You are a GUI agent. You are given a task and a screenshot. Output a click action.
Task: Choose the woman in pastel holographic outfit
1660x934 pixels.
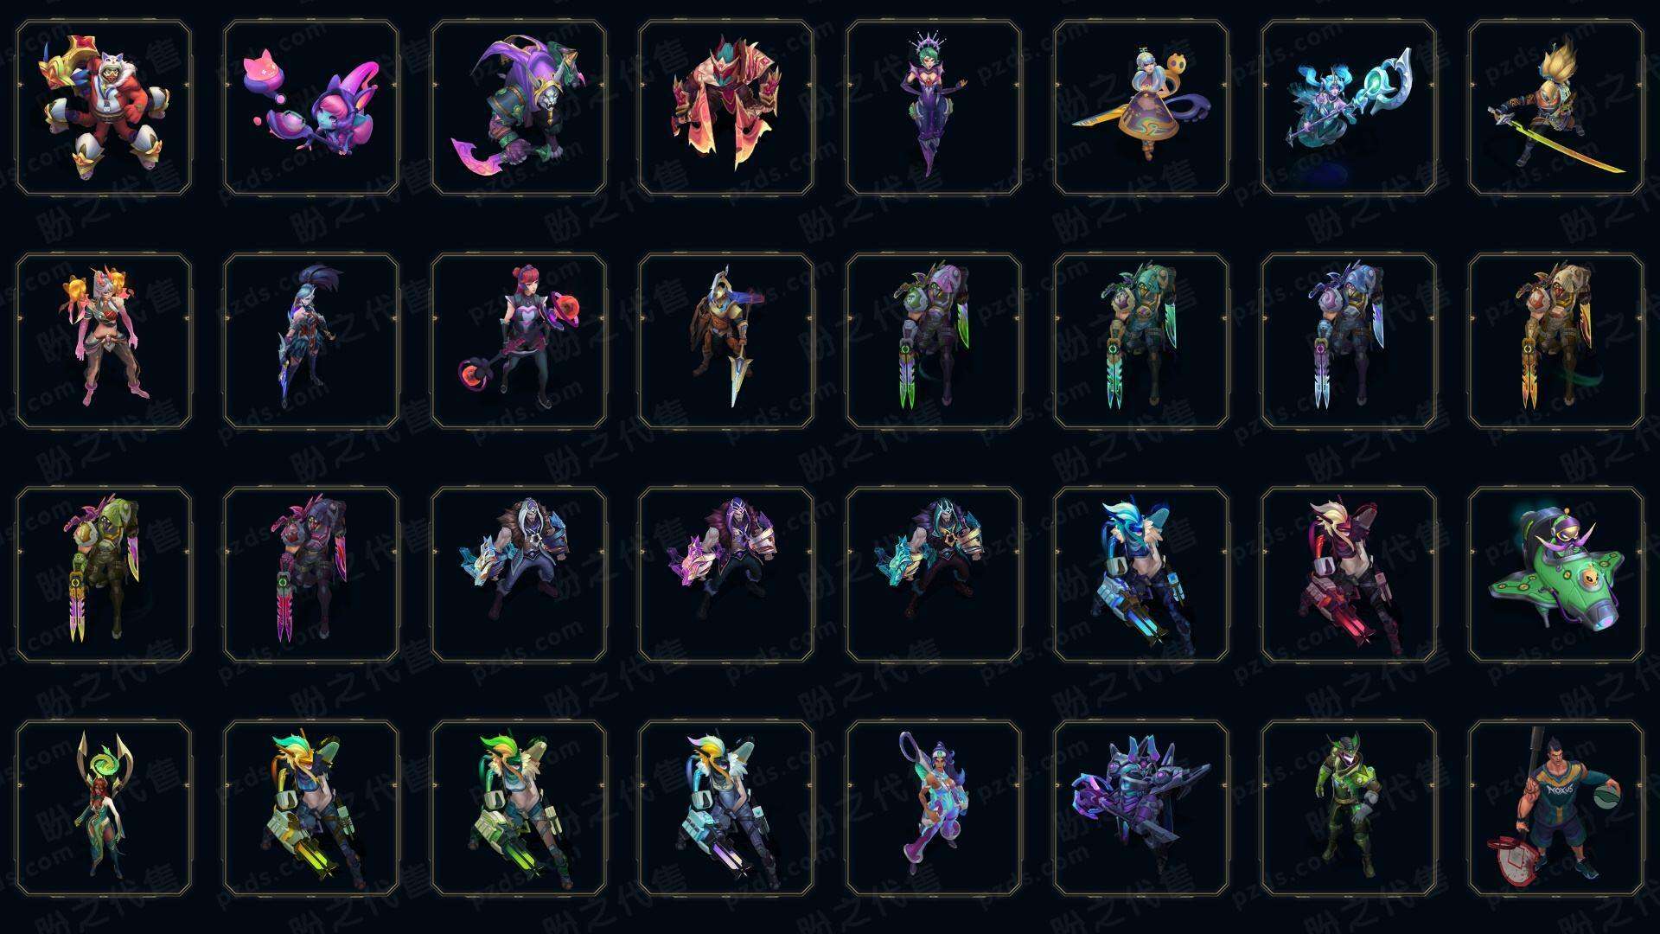(934, 808)
